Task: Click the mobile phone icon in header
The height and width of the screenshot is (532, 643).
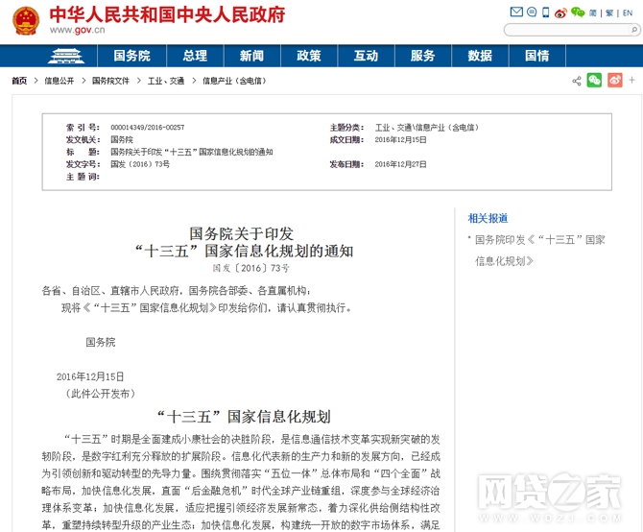Action: click(546, 12)
